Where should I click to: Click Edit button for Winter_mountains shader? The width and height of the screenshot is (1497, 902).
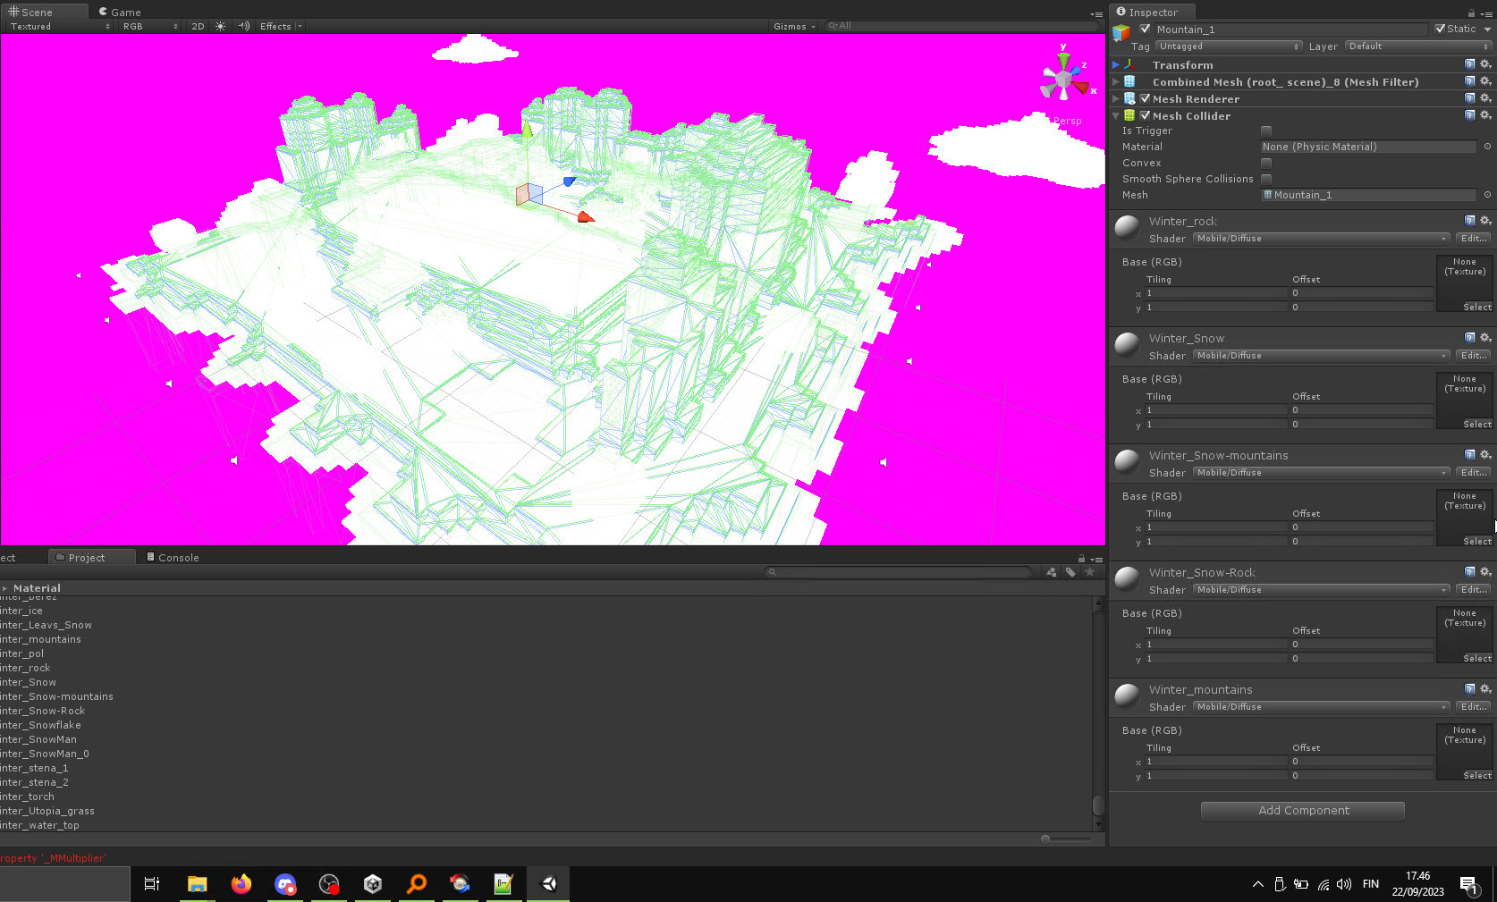click(x=1473, y=706)
